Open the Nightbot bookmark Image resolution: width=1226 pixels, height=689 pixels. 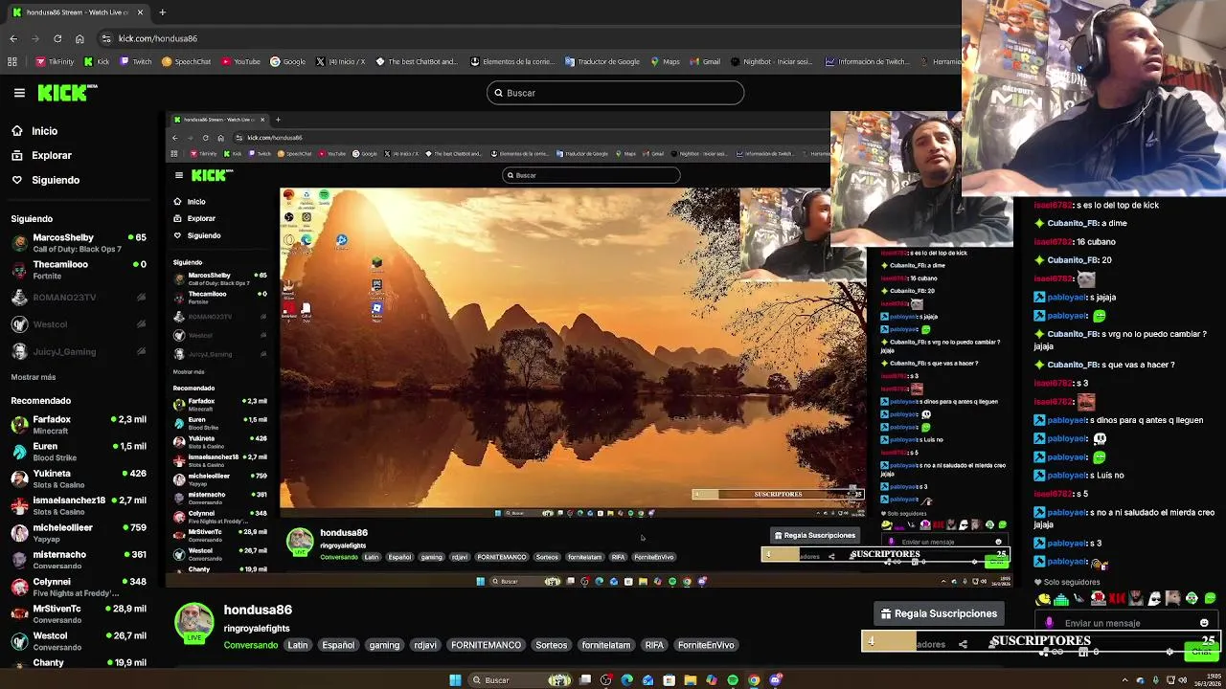pos(772,61)
